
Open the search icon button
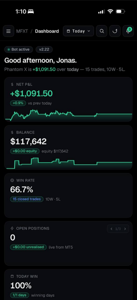click(101, 31)
